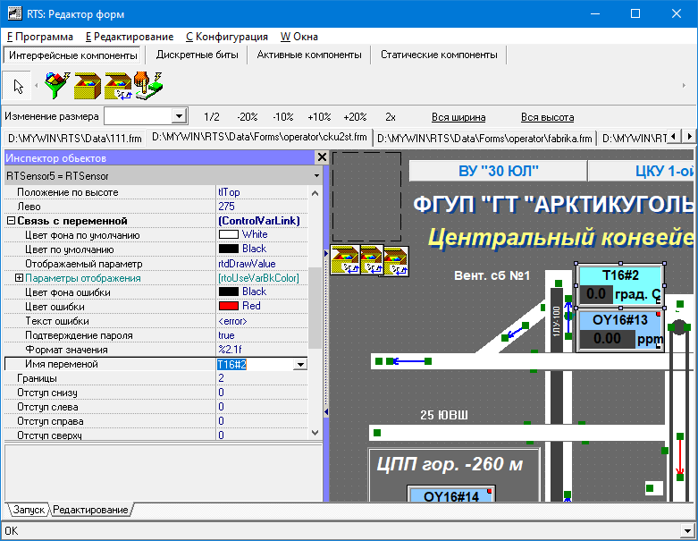Click the right chest component on canvas
The image size is (698, 541).
(x=396, y=262)
